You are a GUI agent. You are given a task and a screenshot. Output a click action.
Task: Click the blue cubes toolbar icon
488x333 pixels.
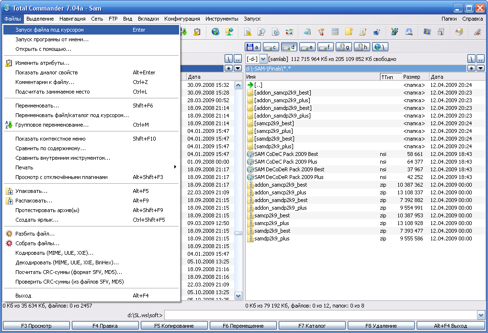click(x=376, y=32)
